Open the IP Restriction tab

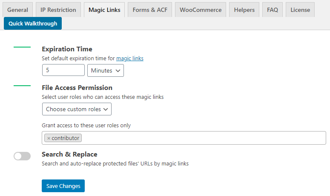(x=58, y=10)
